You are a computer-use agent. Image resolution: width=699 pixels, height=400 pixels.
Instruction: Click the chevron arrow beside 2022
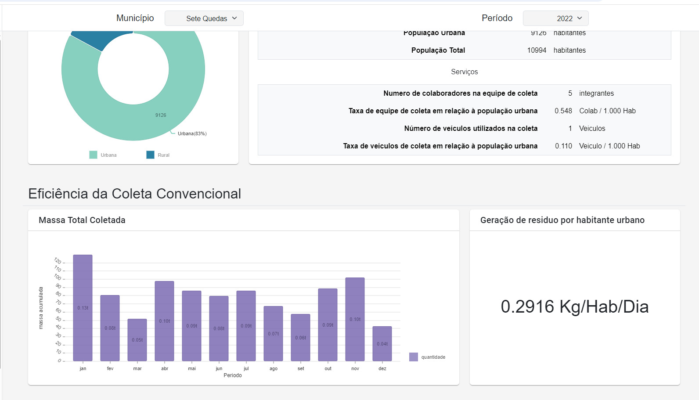click(580, 18)
